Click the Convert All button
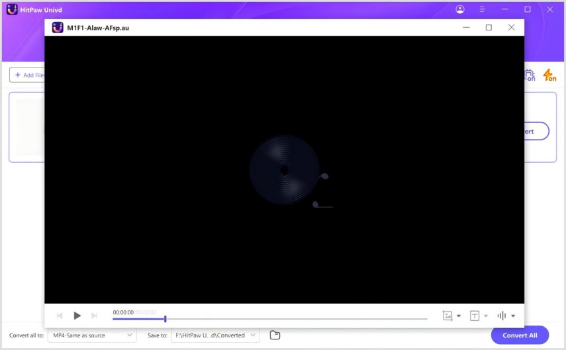566x350 pixels. (x=520, y=335)
